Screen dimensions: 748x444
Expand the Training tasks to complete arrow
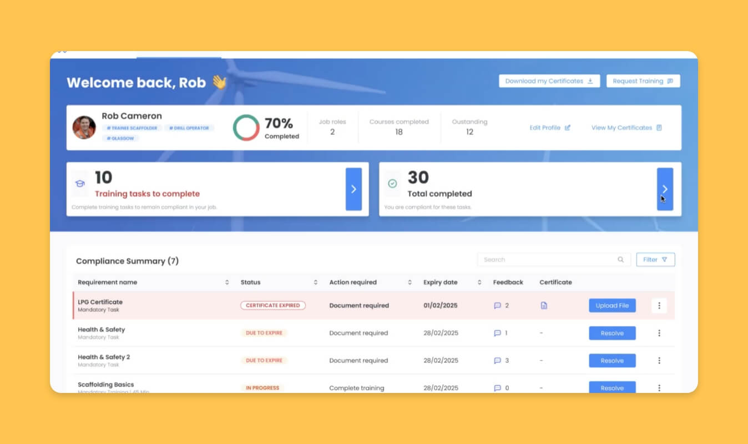(353, 189)
